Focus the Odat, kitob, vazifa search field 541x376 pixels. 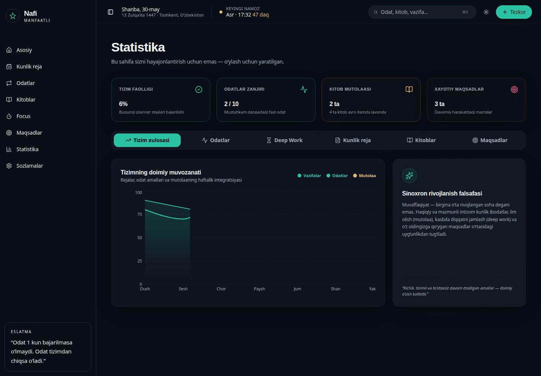[422, 12]
